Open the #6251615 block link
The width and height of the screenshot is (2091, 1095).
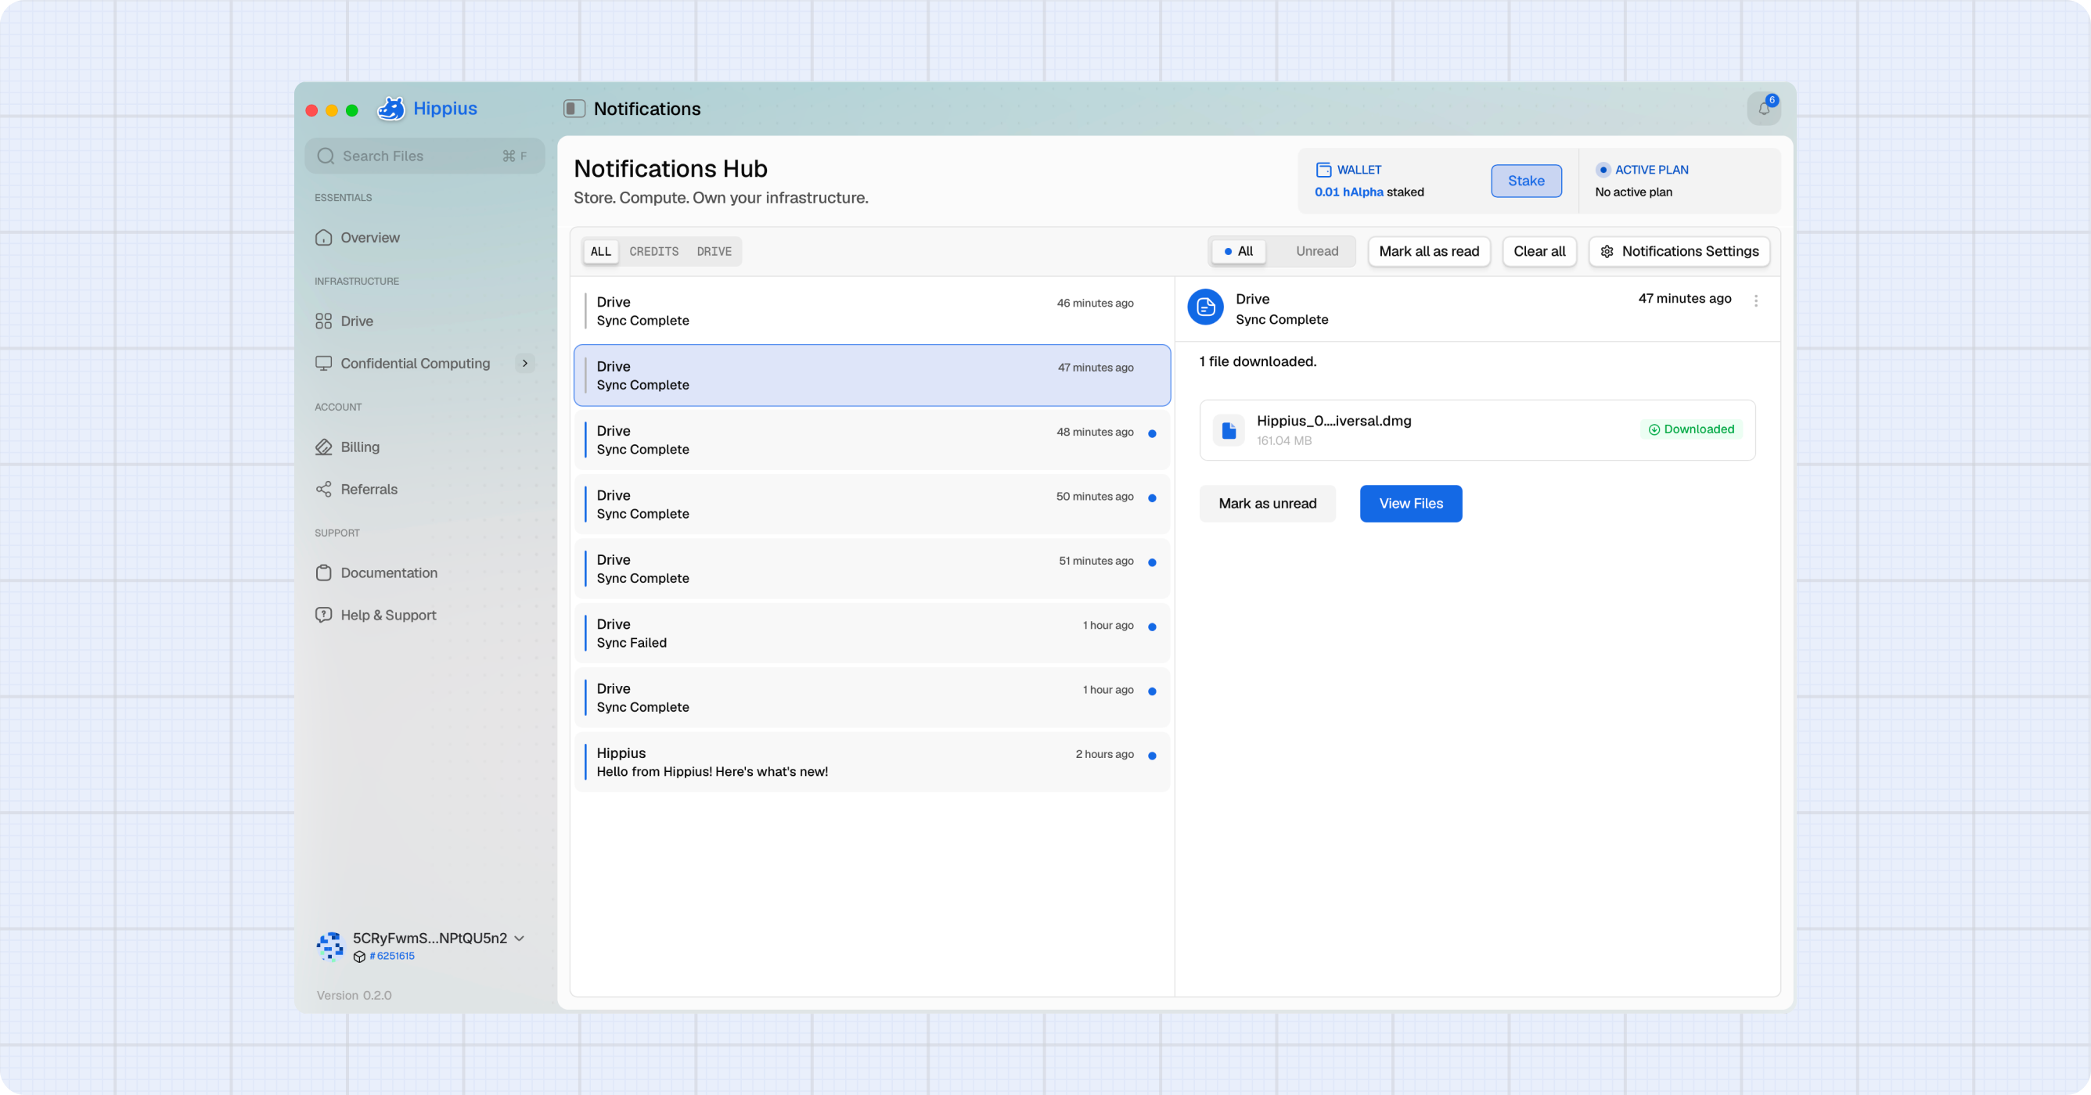coord(392,957)
